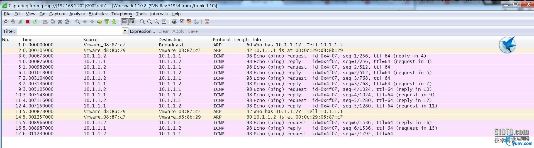Jump to the first packet
This screenshot has height=148, width=534.
[106, 22]
